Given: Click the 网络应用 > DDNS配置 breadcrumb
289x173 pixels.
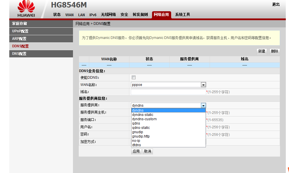Looking at the screenshot, I should [93, 24].
